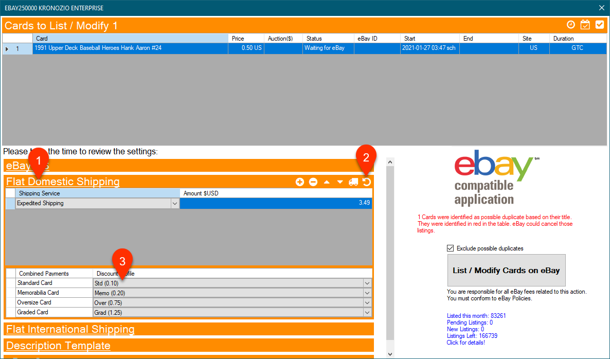Click the settings panel scrollbar down arrow
Viewport: 610px width, 359px height.
point(390,354)
